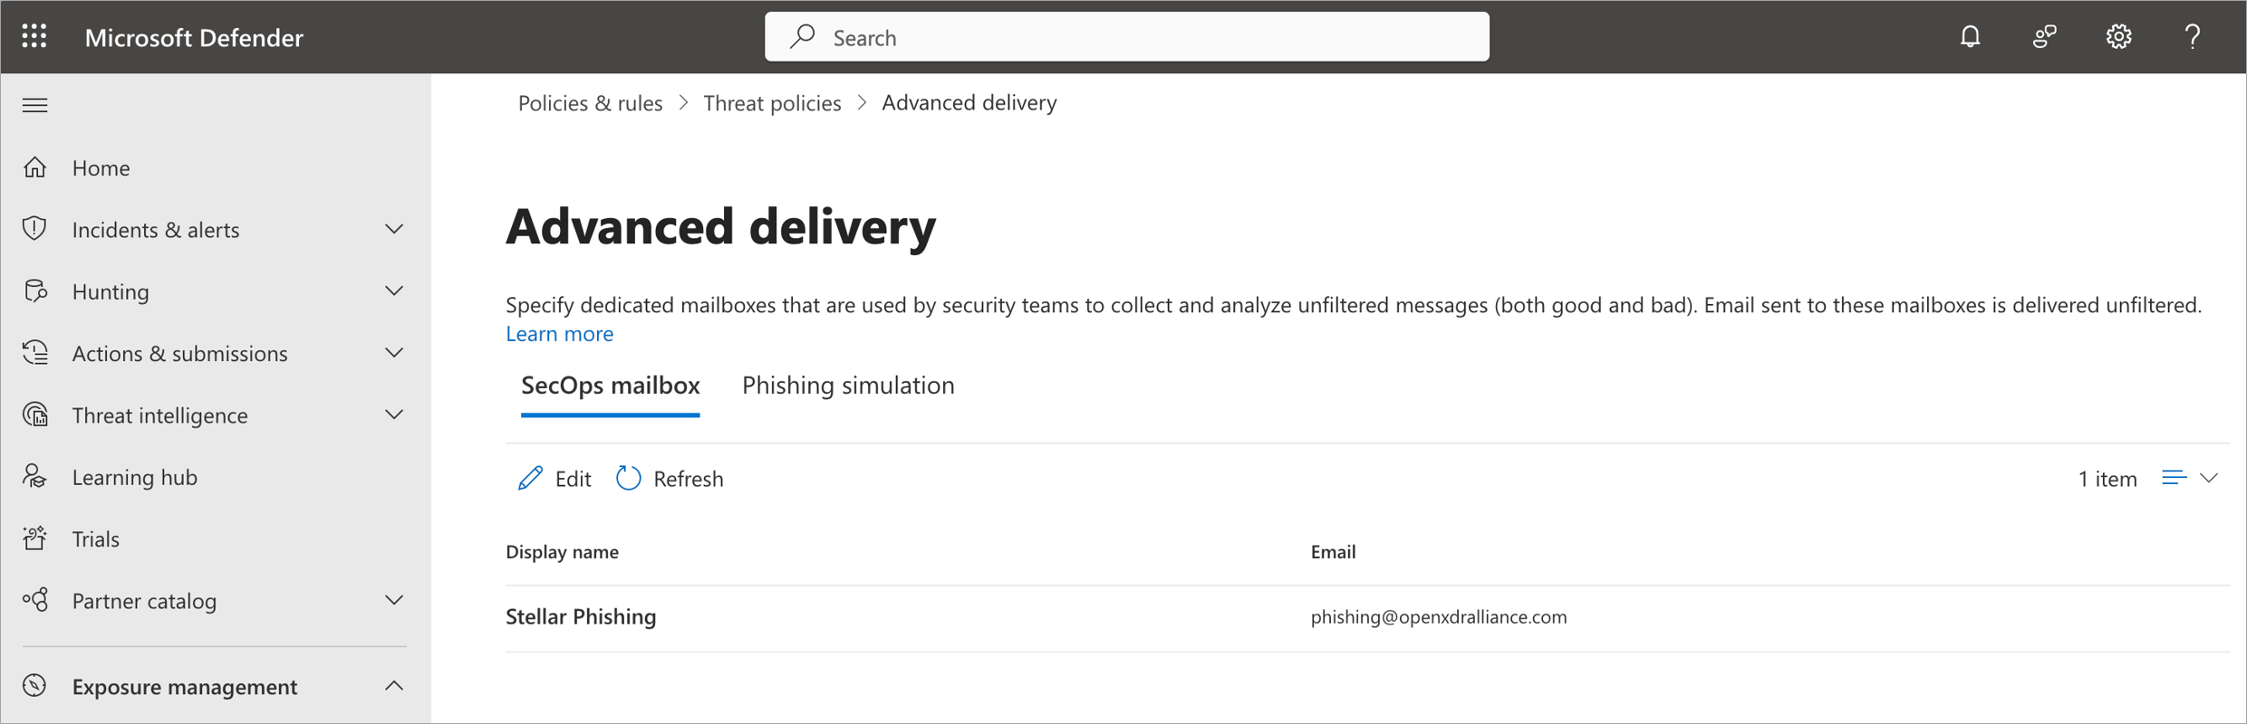2247x724 pixels.
Task: Expand the Hunting section
Action: coord(394,291)
